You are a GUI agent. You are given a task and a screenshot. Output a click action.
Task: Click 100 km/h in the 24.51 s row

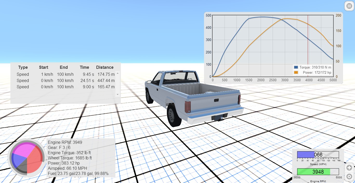point(65,80)
